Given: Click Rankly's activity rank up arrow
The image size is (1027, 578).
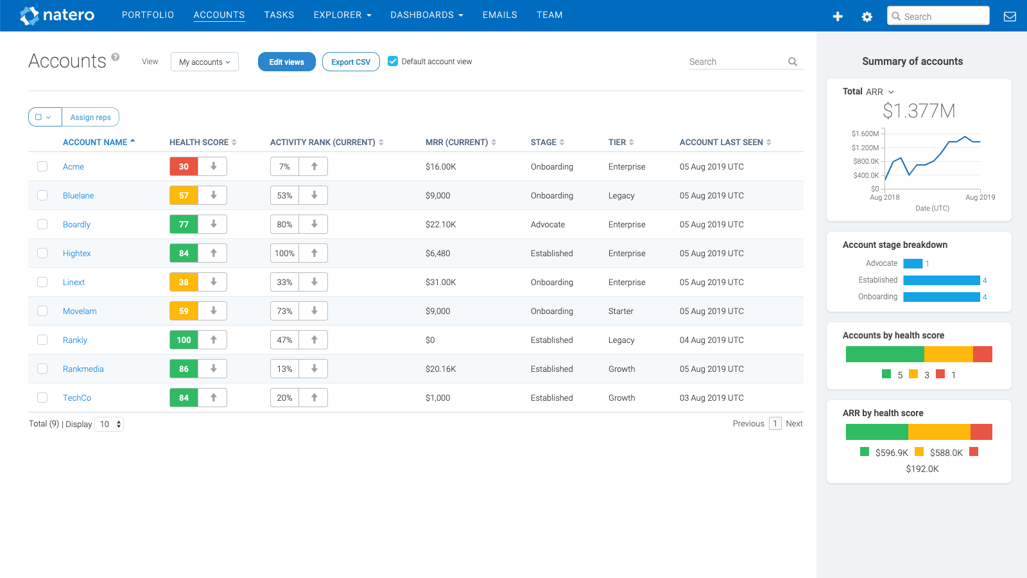Looking at the screenshot, I should pyautogui.click(x=314, y=339).
